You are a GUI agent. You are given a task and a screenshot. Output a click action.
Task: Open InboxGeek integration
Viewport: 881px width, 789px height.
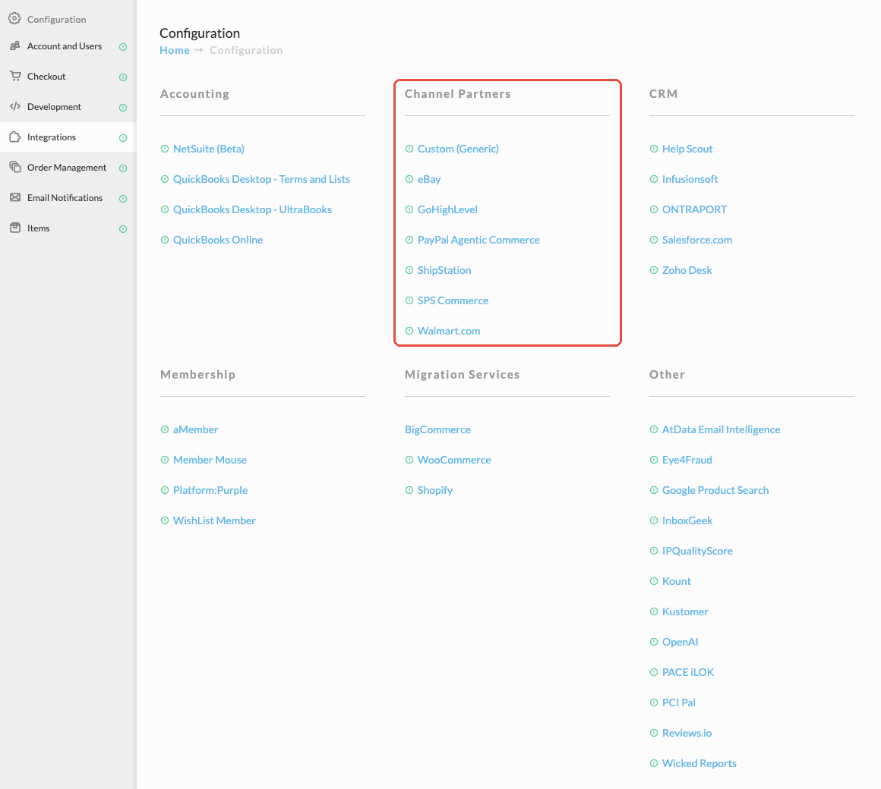pos(687,520)
